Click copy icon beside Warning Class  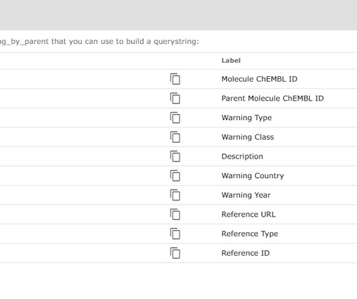pos(175,137)
